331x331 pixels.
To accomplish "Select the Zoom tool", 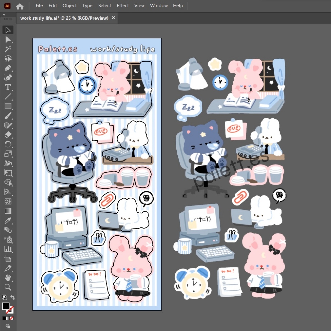I will 8,287.
